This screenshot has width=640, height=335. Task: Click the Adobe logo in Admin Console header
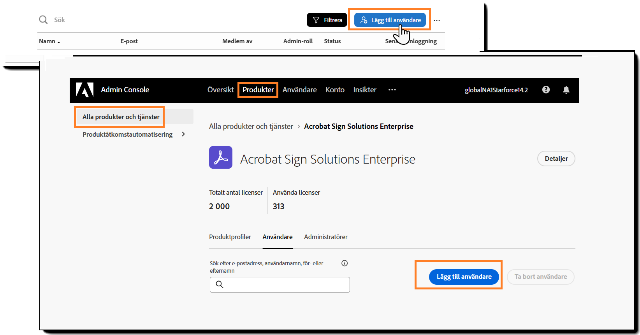[84, 90]
